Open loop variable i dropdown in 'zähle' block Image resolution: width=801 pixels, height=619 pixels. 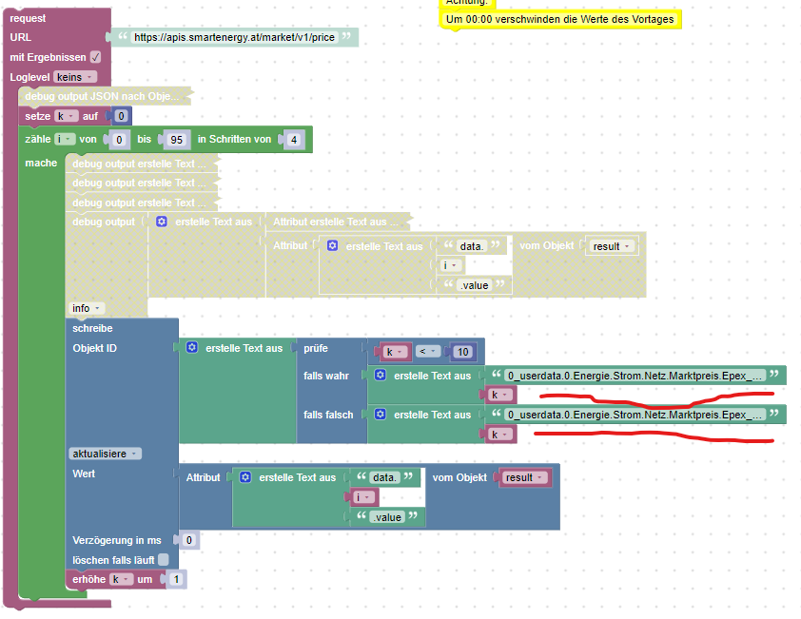point(65,139)
